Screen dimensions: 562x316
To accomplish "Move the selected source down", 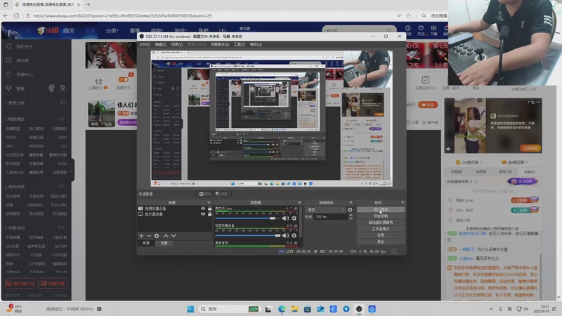I will (x=174, y=236).
